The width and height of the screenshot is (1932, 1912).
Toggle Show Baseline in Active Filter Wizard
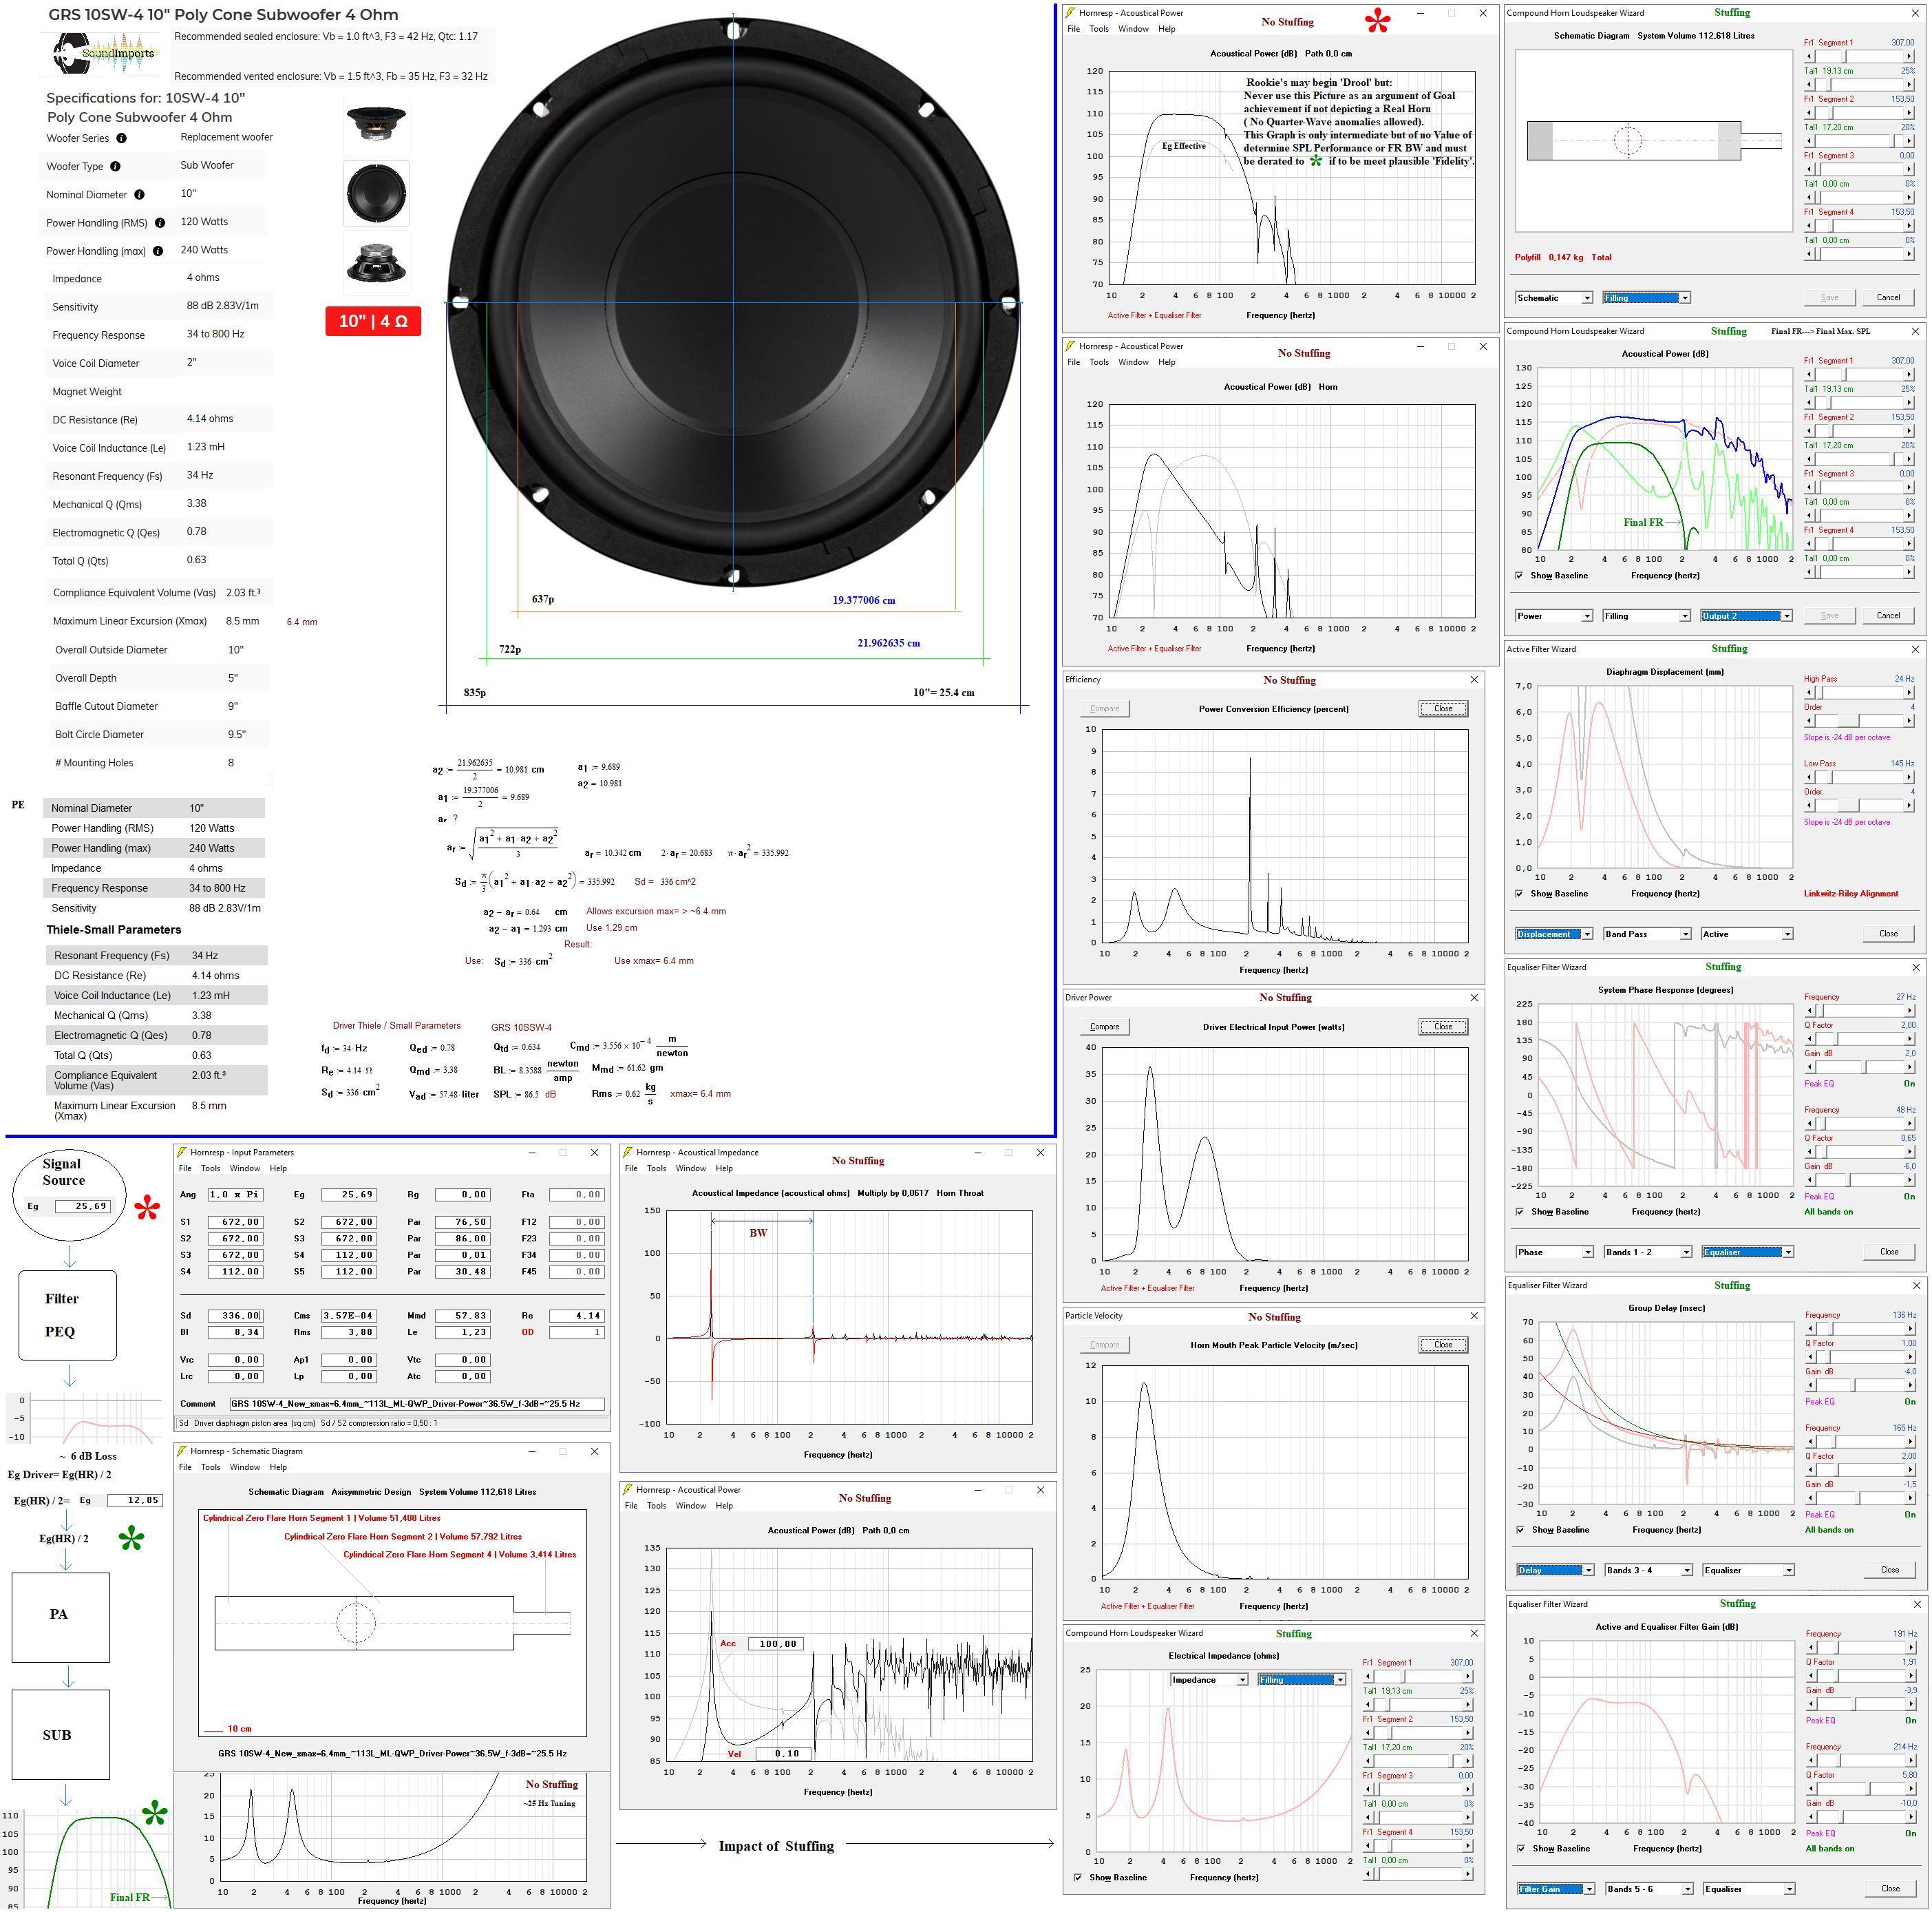click(x=1519, y=894)
